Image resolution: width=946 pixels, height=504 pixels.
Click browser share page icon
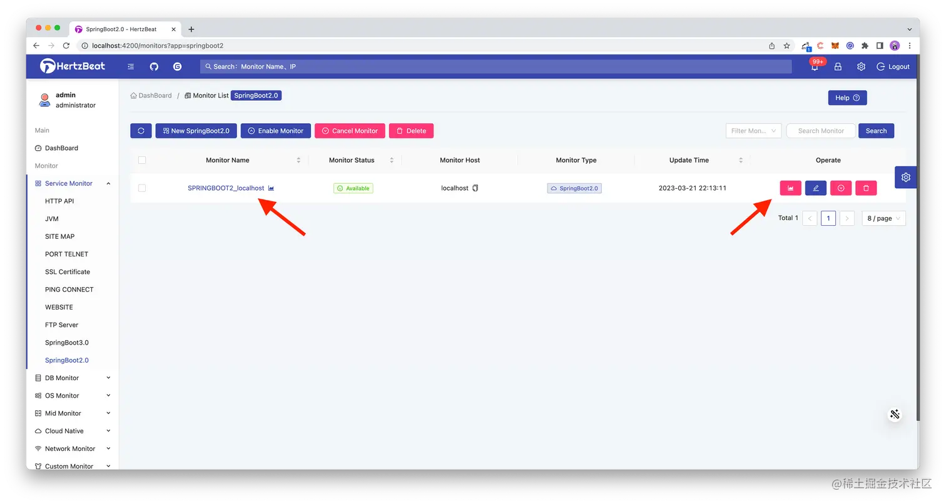tap(771, 46)
